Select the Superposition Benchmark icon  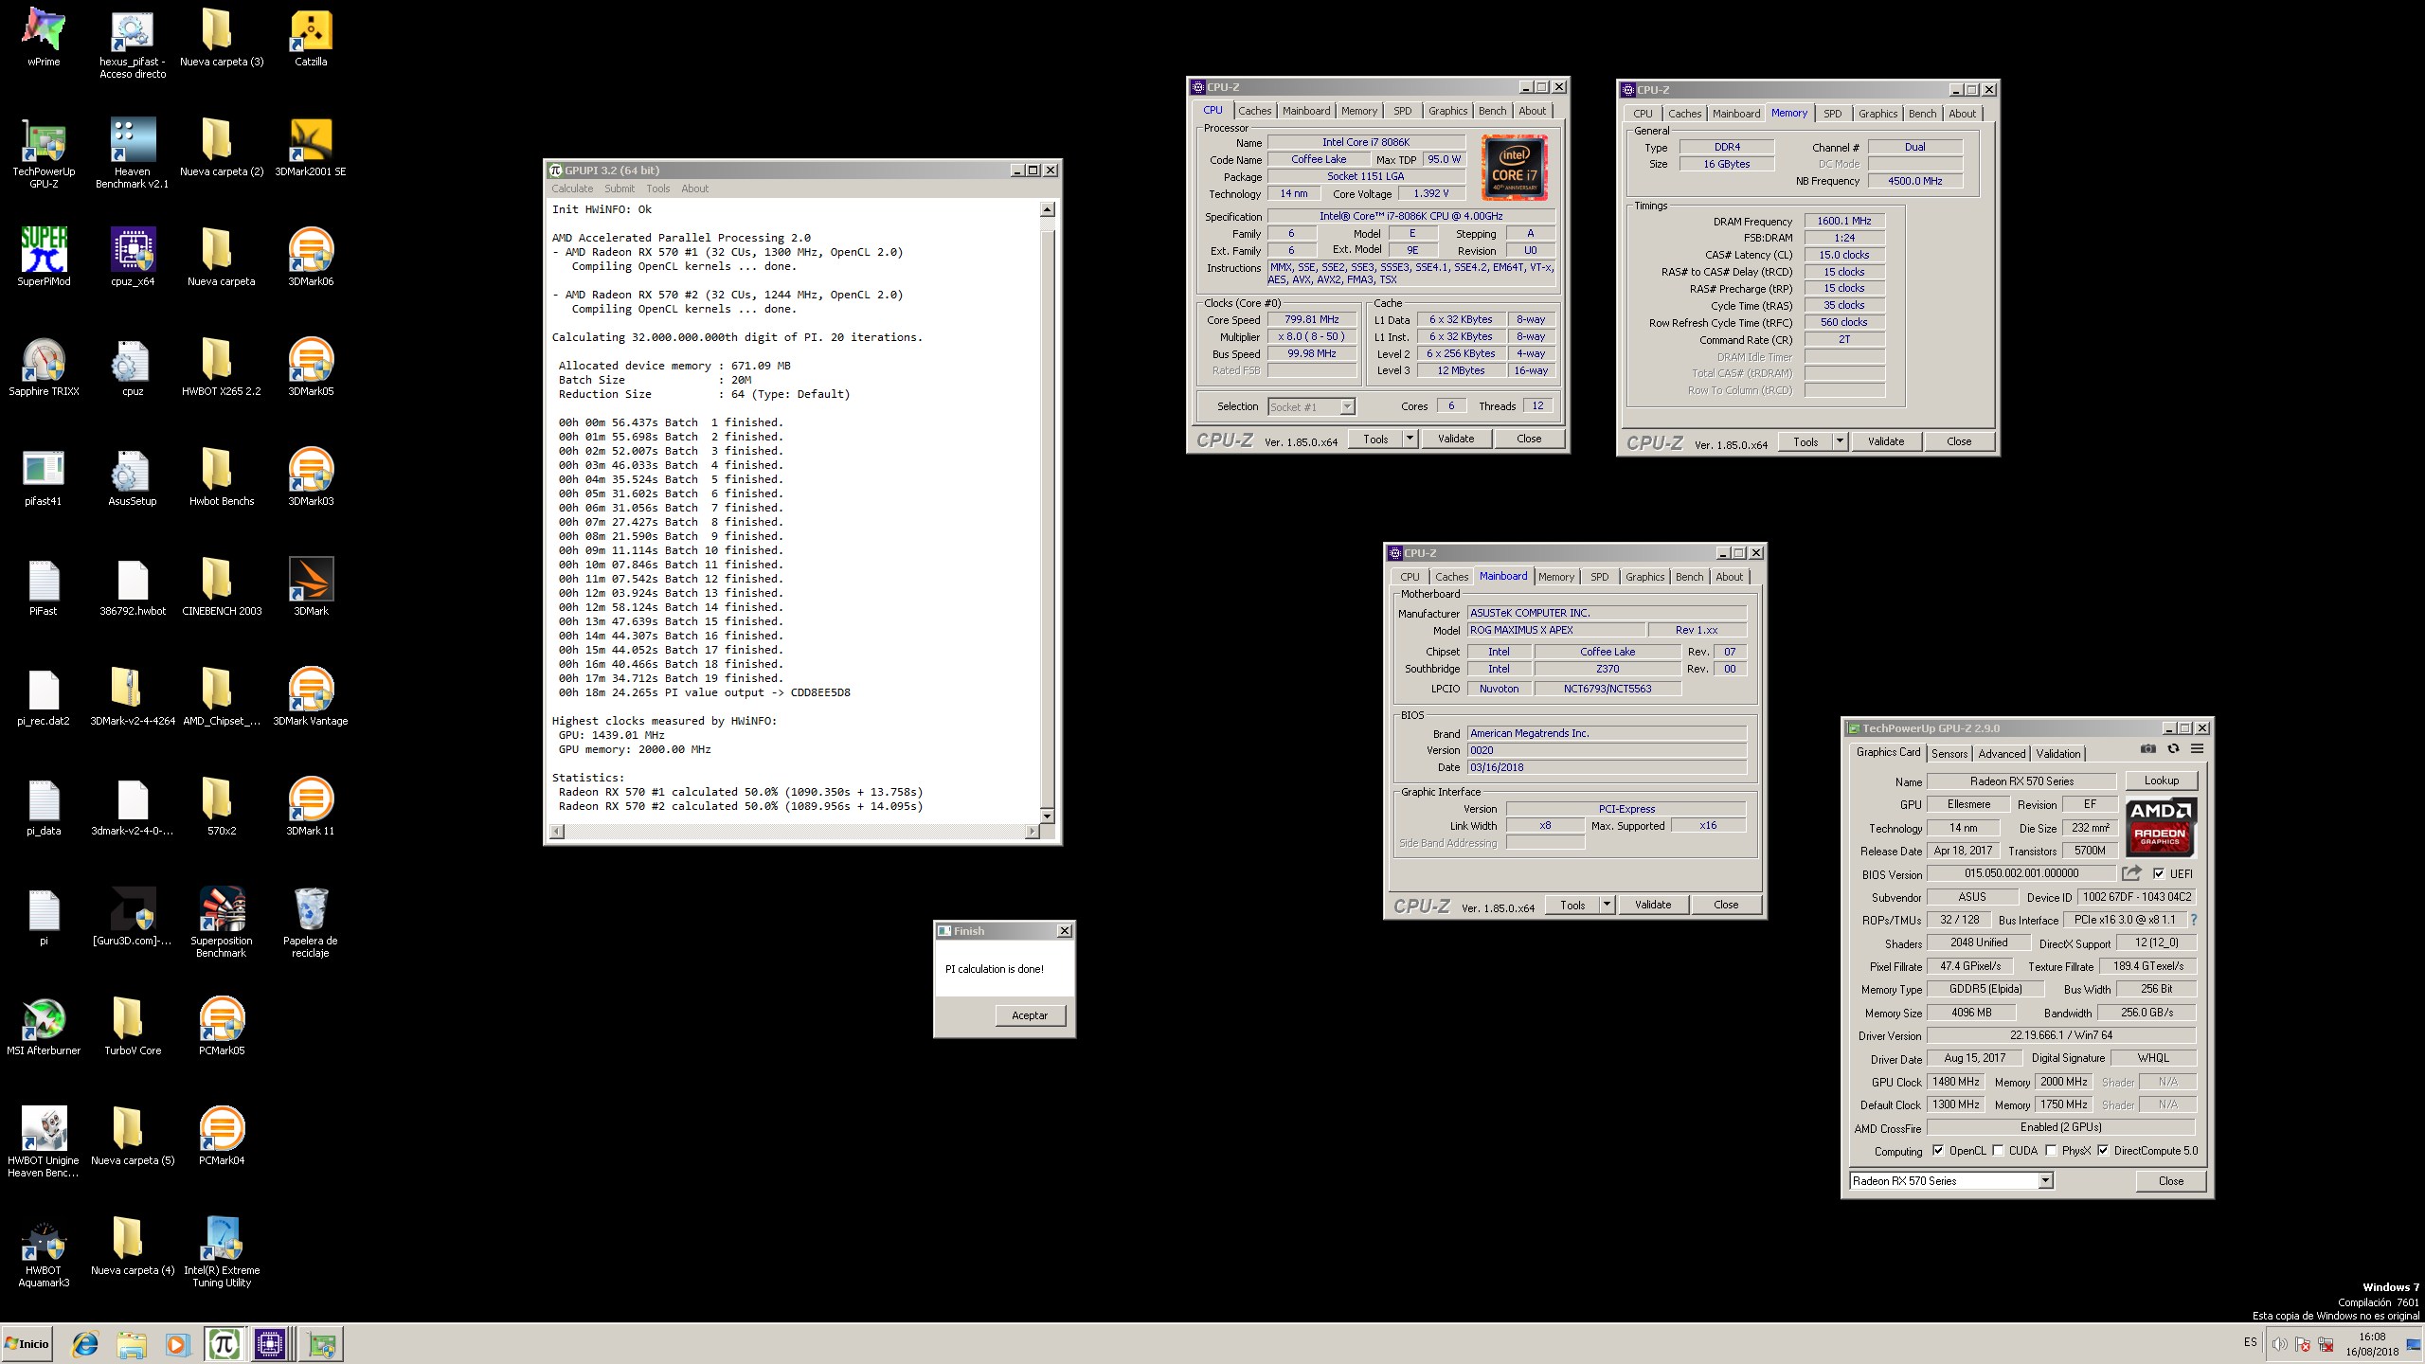coord(222,923)
